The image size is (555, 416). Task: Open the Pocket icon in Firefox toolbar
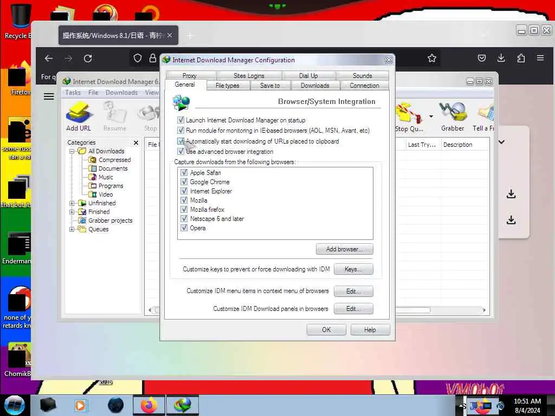(482, 58)
